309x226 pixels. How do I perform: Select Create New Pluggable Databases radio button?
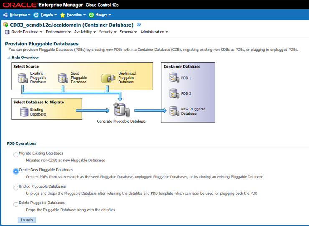pos(16,171)
